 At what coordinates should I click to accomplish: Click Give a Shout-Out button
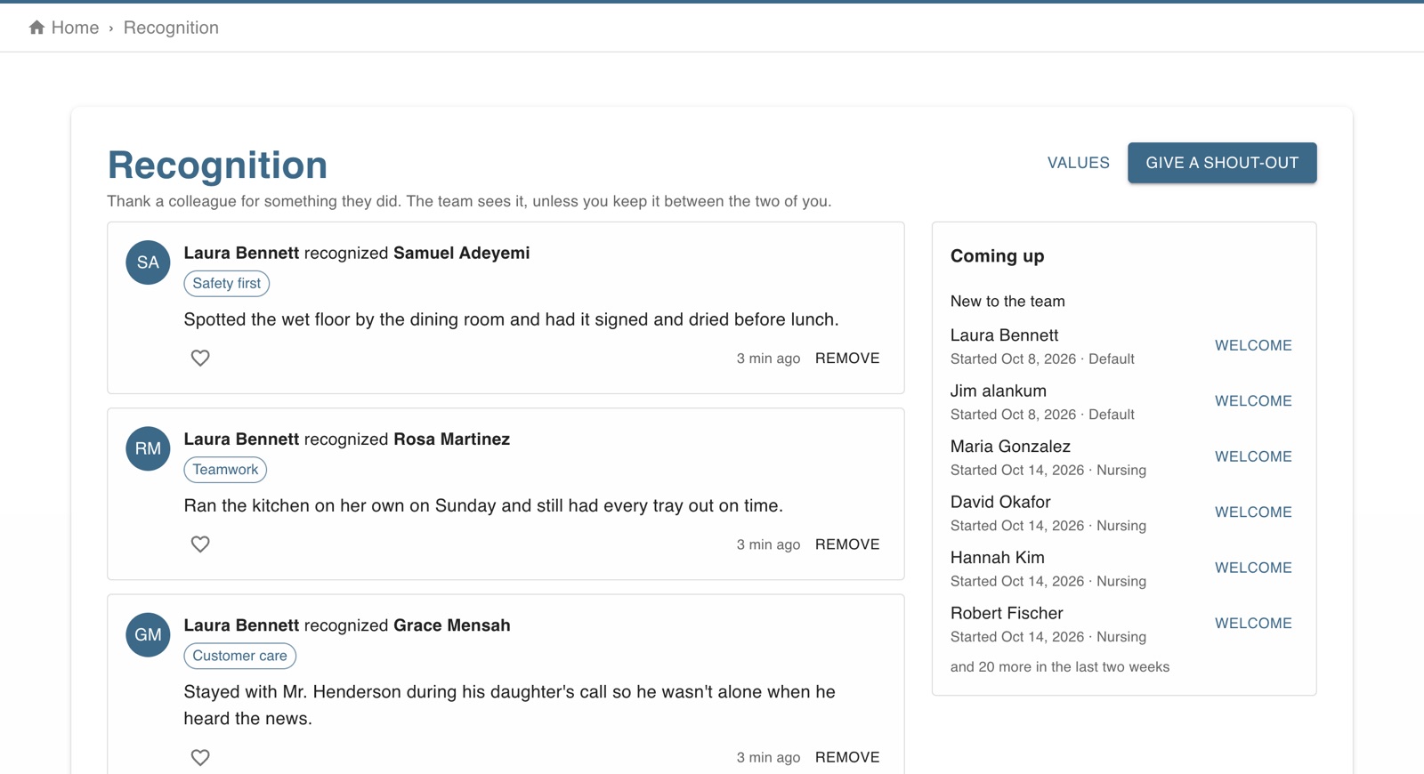pyautogui.click(x=1222, y=163)
